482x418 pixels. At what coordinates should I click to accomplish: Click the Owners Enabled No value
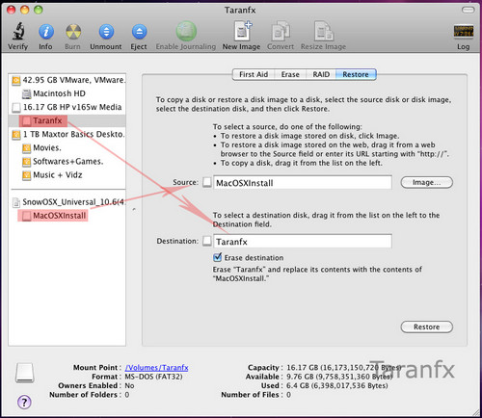point(129,385)
